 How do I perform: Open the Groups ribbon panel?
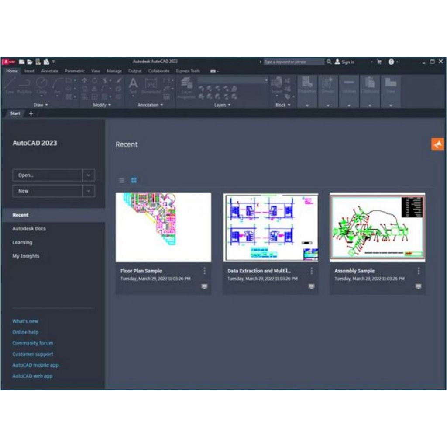tap(328, 92)
